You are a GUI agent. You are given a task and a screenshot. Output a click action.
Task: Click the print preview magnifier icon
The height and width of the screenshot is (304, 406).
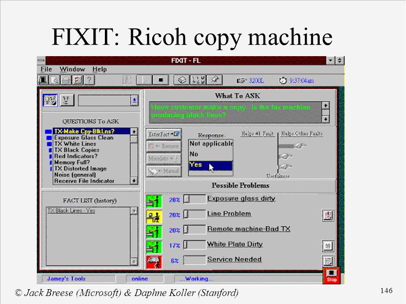pyautogui.click(x=55, y=80)
